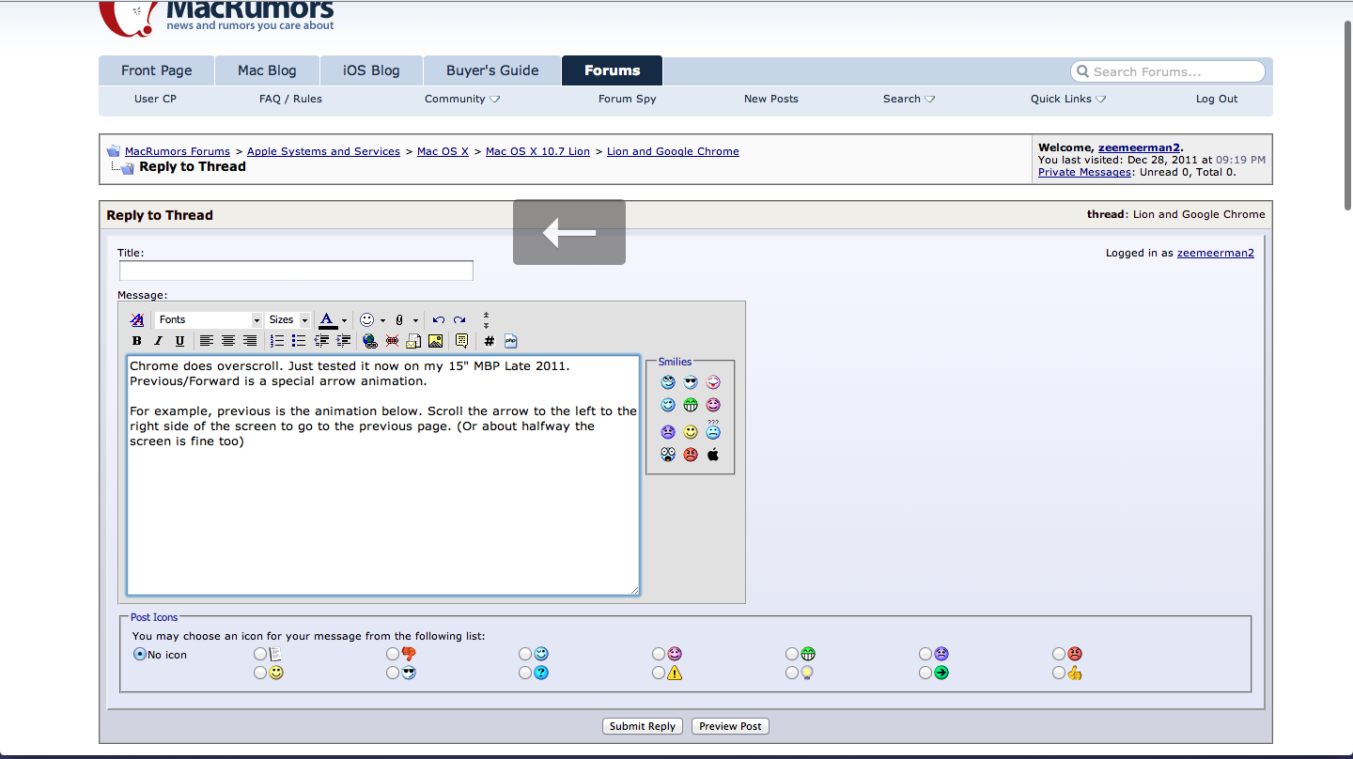Select the yellow smile post icon radio

coord(259,673)
